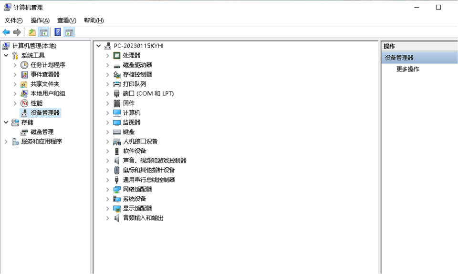Select the 通用串行总线控制器 text label

coord(149,180)
